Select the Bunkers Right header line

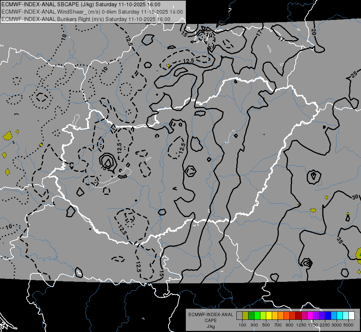pyautogui.click(x=86, y=19)
